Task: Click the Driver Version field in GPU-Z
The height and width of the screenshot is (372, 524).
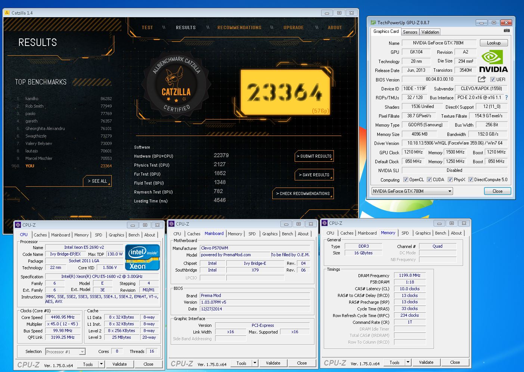Action: (x=455, y=143)
